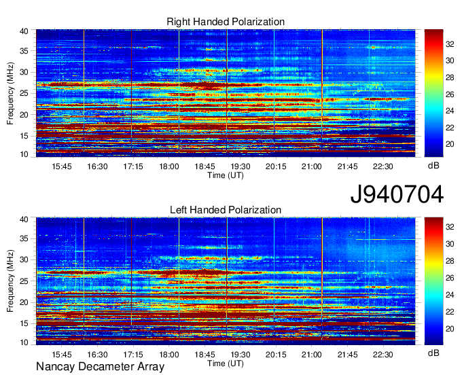This screenshot has width=462, height=375.
Task: Click 28 dB tick on Right Handed colorbar
Action: (x=450, y=77)
